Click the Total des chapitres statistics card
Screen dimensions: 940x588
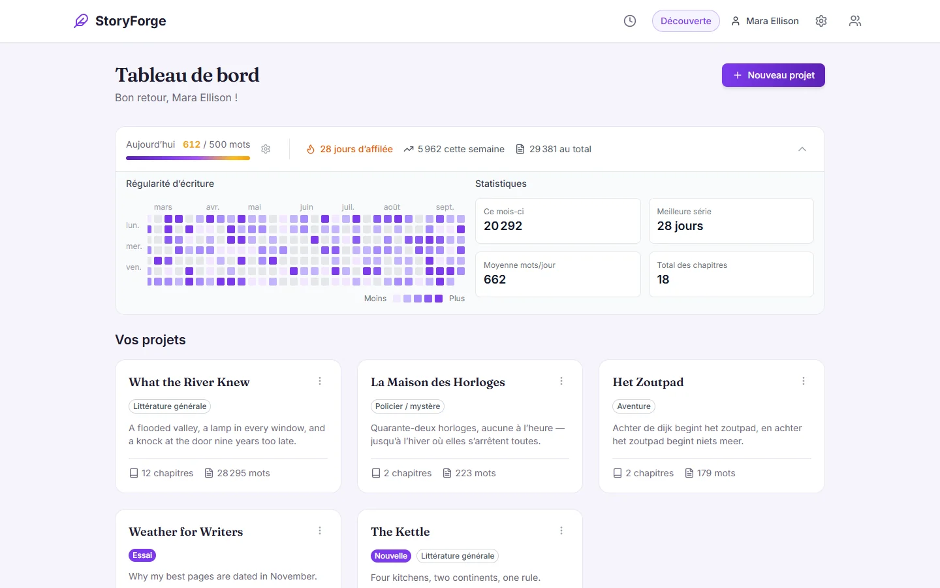[x=731, y=274]
